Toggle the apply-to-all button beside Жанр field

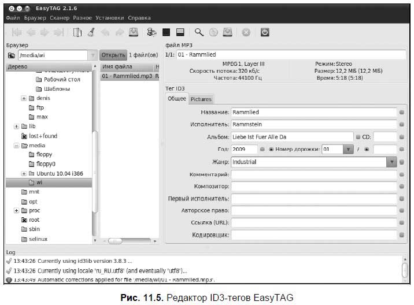[402, 162]
